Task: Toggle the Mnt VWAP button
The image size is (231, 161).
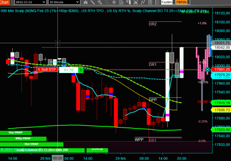Action: coord(31,144)
